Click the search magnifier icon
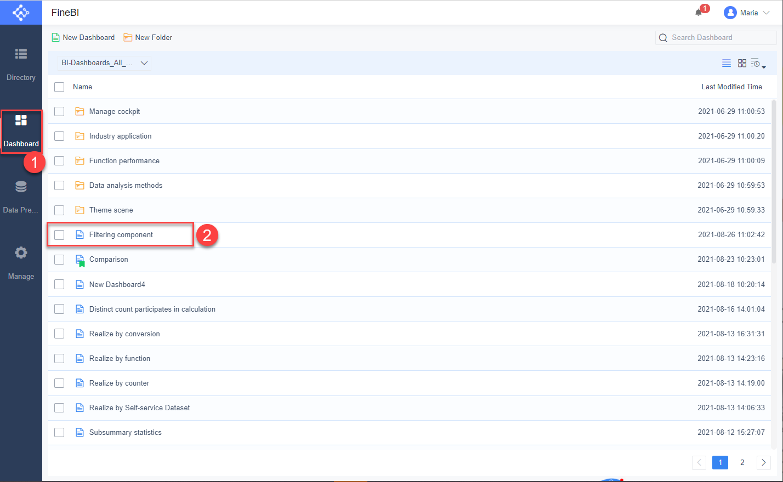Viewport: 783px width, 482px height. coord(663,38)
